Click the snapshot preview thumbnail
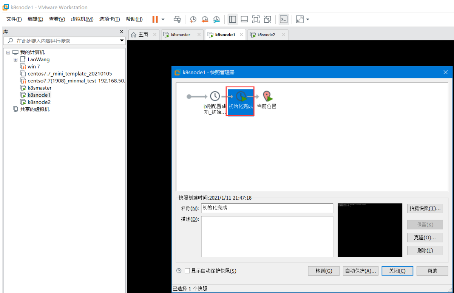This screenshot has height=293, width=454. 370,230
